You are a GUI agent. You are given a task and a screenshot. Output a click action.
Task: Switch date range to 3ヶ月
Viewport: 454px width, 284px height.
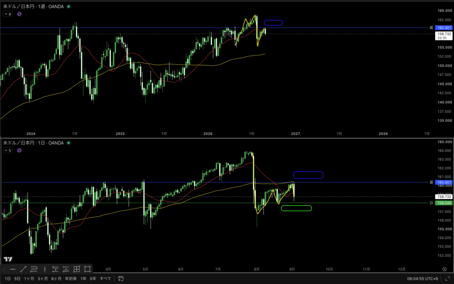[x=43, y=279]
